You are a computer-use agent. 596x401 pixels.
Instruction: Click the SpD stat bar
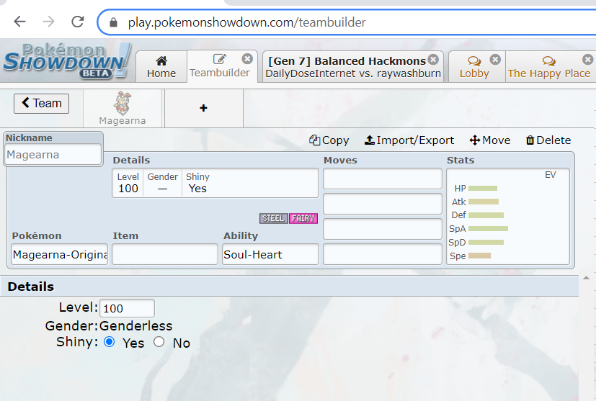point(486,243)
